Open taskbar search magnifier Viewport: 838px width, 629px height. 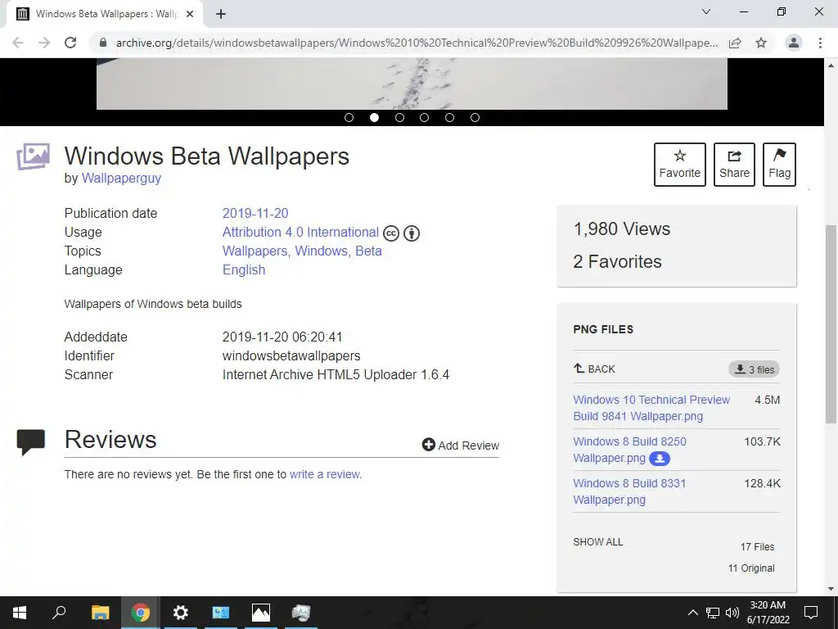click(59, 613)
